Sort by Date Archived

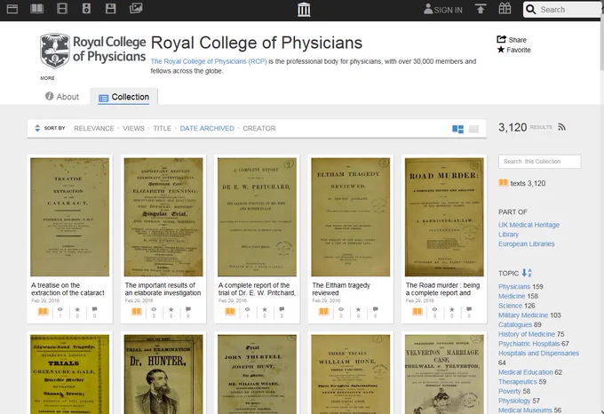coord(207,128)
